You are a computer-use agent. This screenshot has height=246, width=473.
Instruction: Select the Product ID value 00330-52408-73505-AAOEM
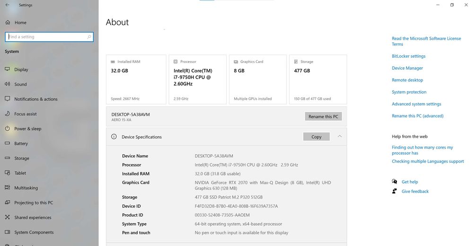(222, 215)
